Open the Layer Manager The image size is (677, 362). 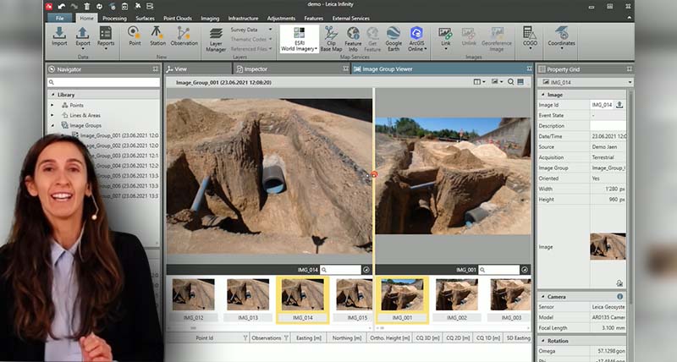(x=216, y=37)
